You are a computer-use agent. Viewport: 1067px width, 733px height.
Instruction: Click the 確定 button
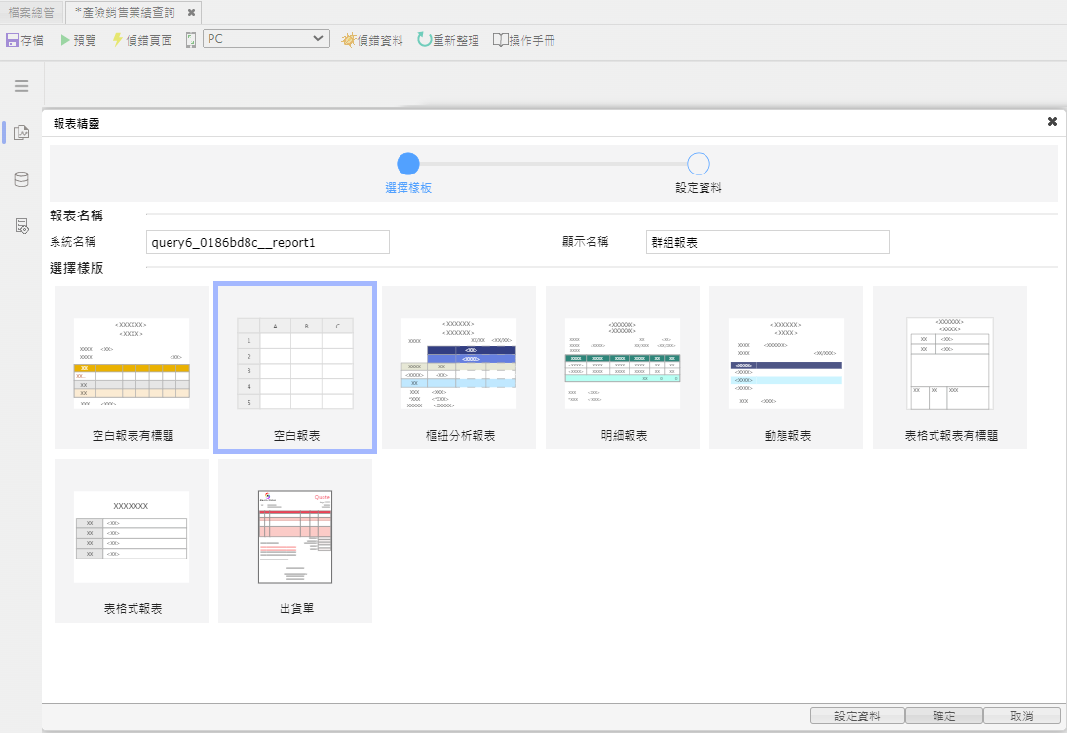[944, 716]
